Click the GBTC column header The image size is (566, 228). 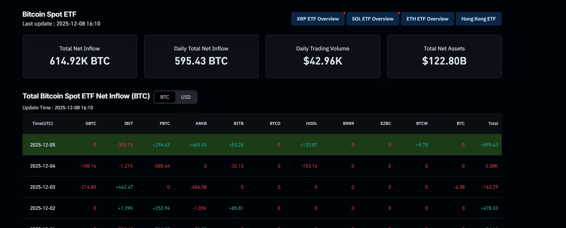pyautogui.click(x=91, y=123)
